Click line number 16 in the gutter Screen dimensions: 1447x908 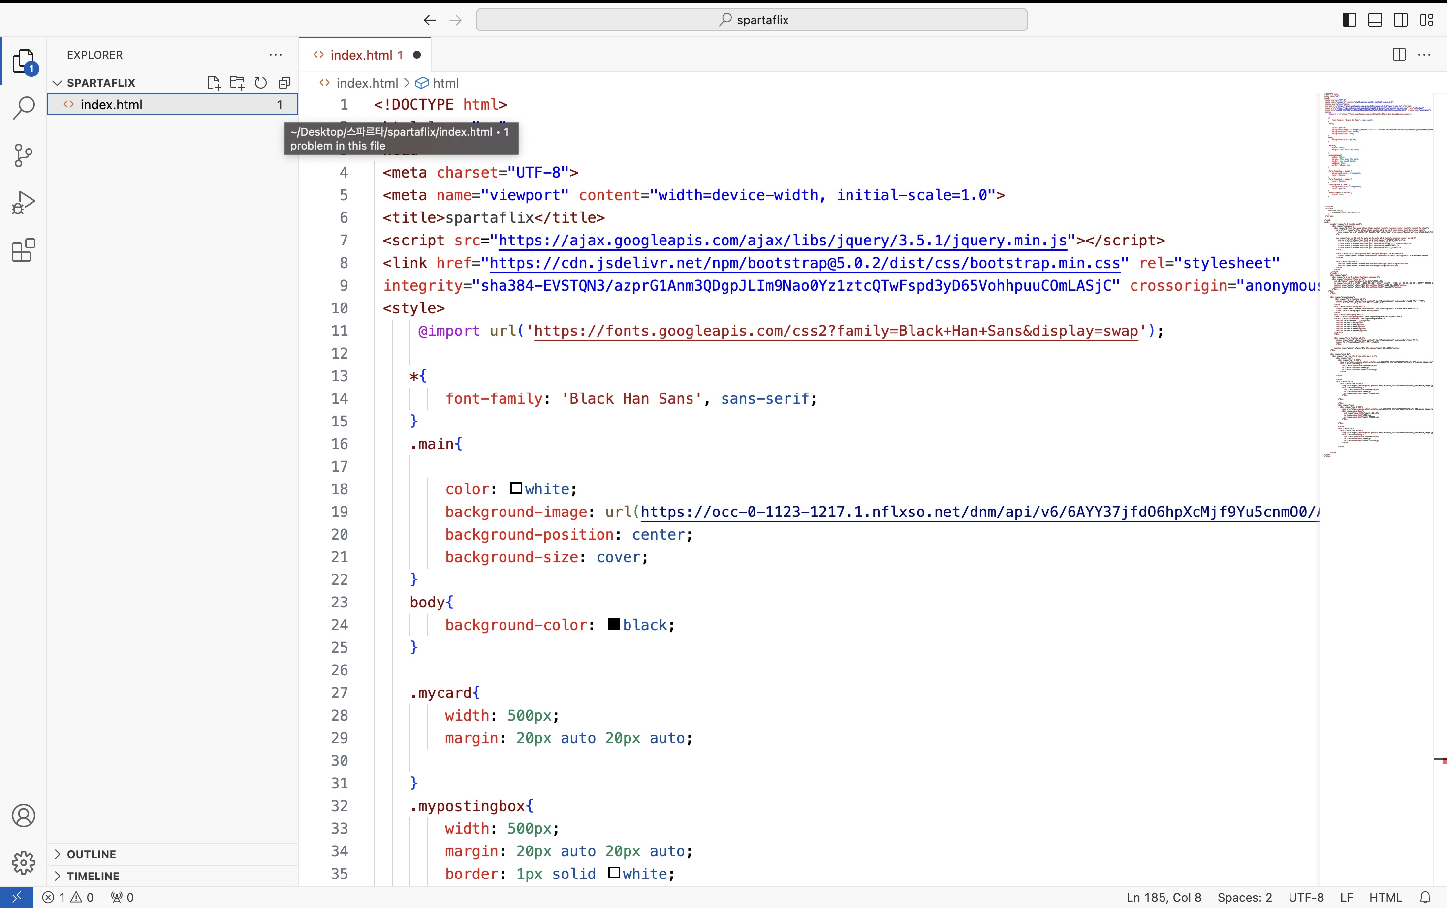pyautogui.click(x=340, y=444)
